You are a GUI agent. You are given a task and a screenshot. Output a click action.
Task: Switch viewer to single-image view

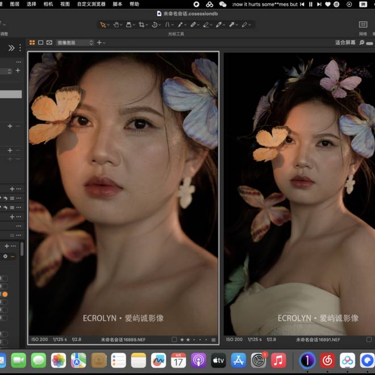pyautogui.click(x=41, y=43)
